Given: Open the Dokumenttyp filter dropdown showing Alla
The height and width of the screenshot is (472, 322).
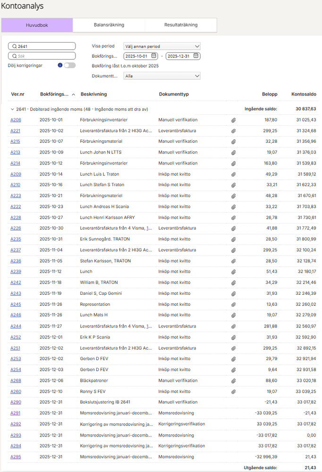Looking at the screenshot, I should coord(162,76).
